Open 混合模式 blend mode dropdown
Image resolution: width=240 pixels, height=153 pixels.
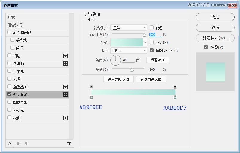[x=129, y=28]
